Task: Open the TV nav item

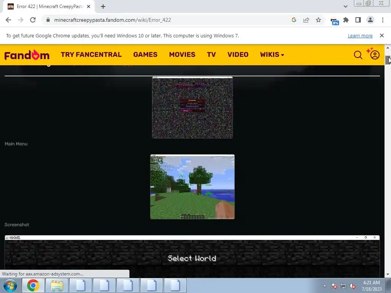Action: pos(211,55)
